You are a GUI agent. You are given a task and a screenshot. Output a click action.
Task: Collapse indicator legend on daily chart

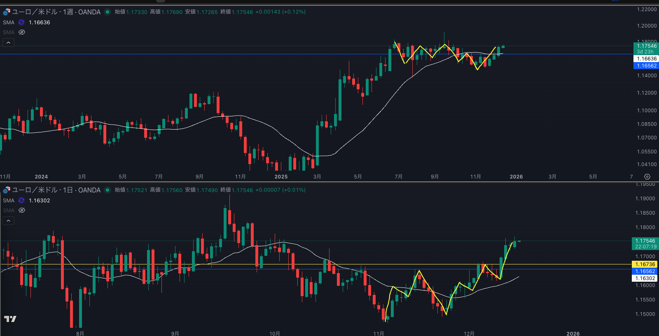click(x=8, y=221)
